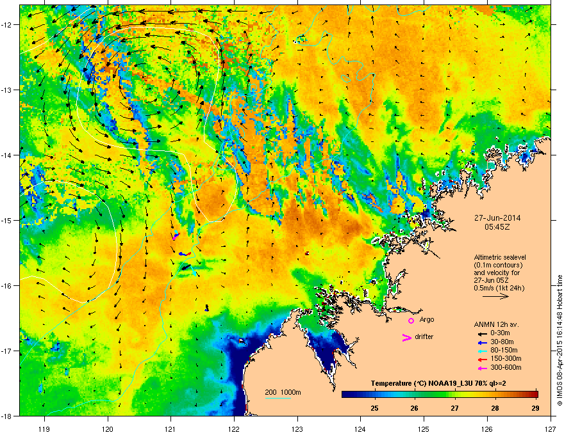Image resolution: width=564 pixels, height=435 pixels.
Task: Click the 'Altimetric sealevel' legend heading
Action: pos(500,257)
